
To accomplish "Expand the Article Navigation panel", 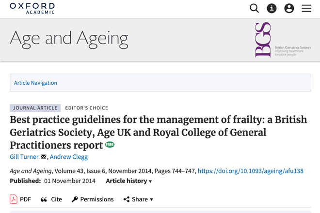I will 160,83.
